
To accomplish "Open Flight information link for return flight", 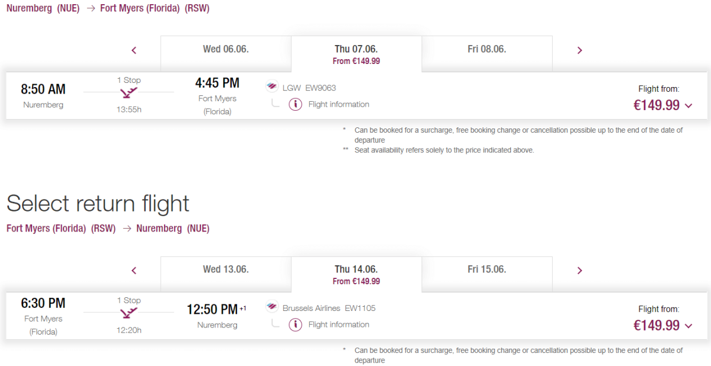I will 338,325.
